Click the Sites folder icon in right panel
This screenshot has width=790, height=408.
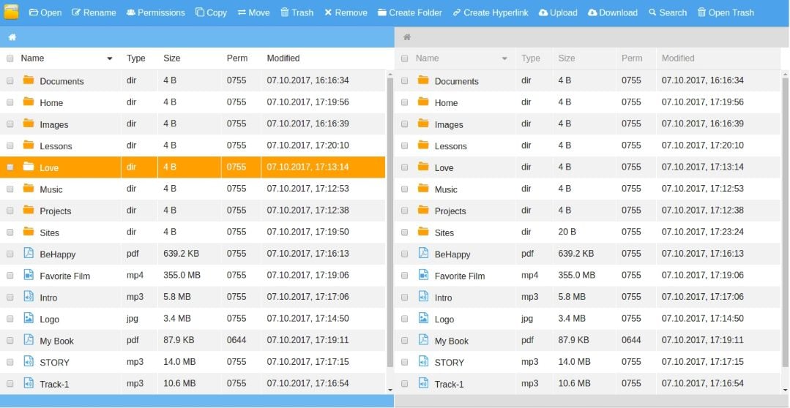(x=423, y=231)
